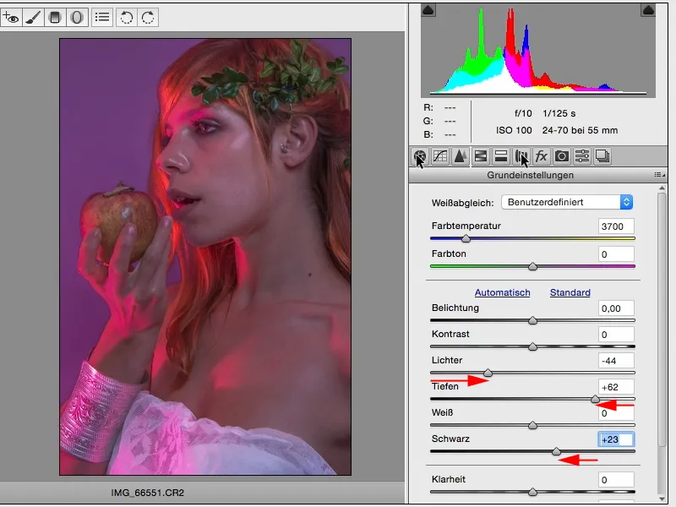Click the Farbton value field
The image size is (676, 507).
coord(616,254)
